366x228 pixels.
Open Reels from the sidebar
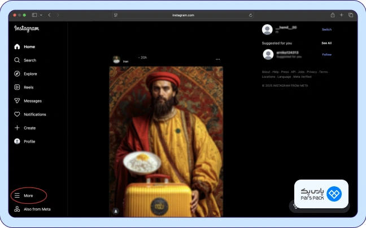25,87
